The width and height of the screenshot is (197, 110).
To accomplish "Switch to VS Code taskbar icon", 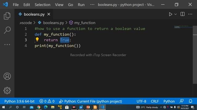I will pyautogui.click(x=102, y=107).
